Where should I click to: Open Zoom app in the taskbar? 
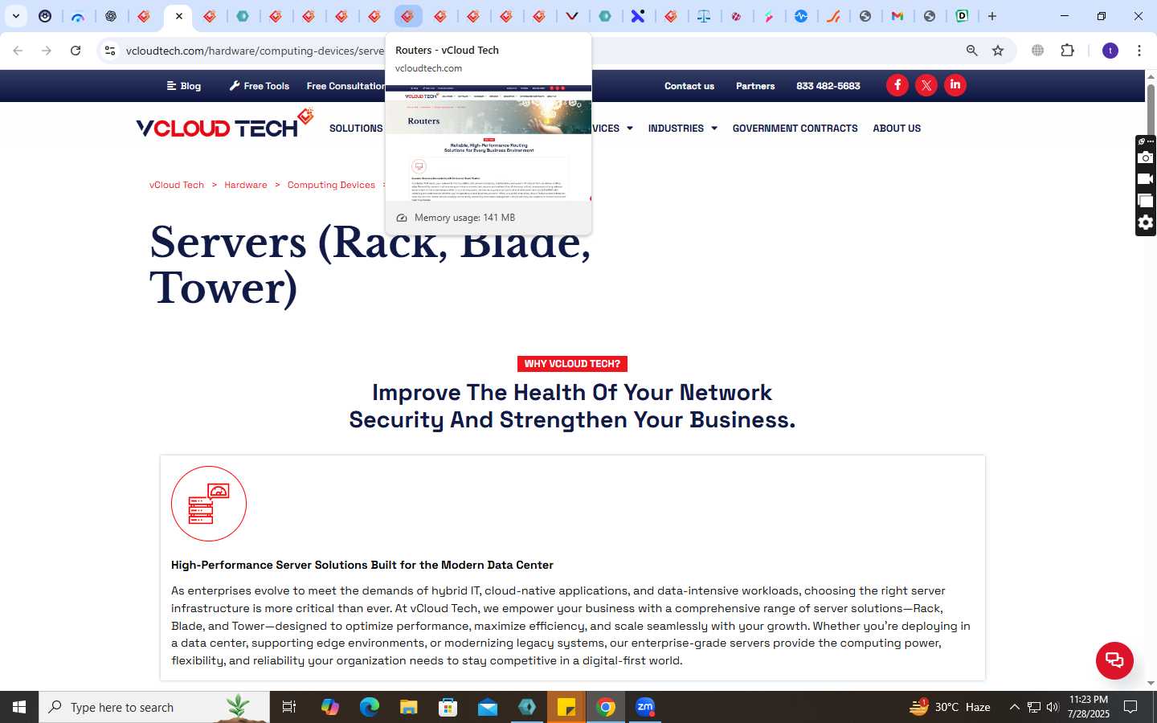point(645,707)
